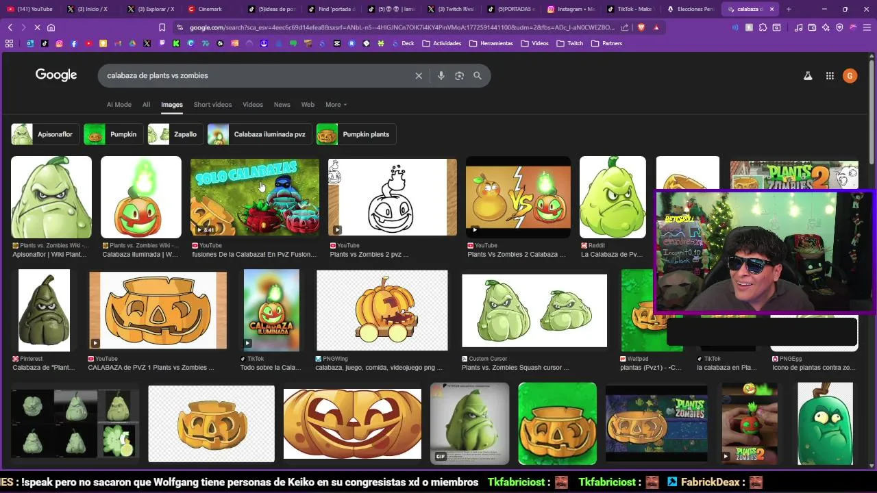Search by image with the Google Lens icon
Viewport: 877px width, 493px height.
(x=459, y=75)
